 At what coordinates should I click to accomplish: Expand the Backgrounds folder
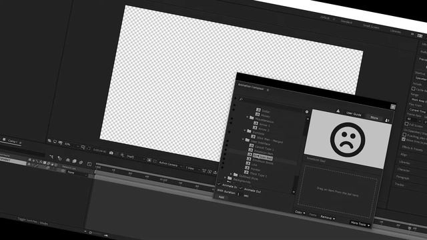226,177
